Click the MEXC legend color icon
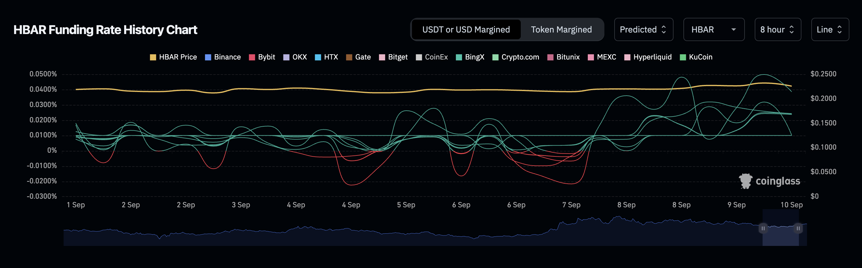This screenshot has width=862, height=268. (x=591, y=57)
